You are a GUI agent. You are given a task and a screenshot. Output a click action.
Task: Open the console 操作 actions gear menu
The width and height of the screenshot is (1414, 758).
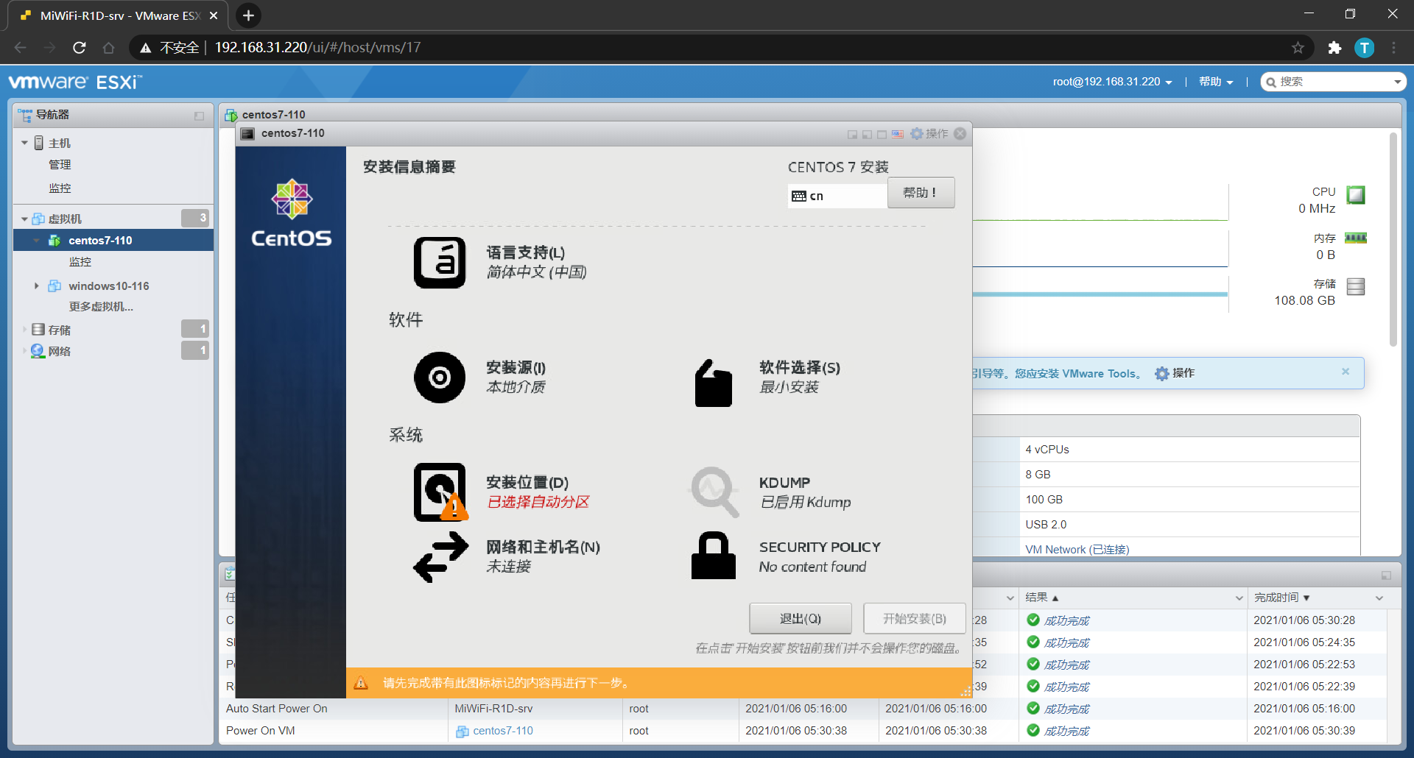(929, 133)
